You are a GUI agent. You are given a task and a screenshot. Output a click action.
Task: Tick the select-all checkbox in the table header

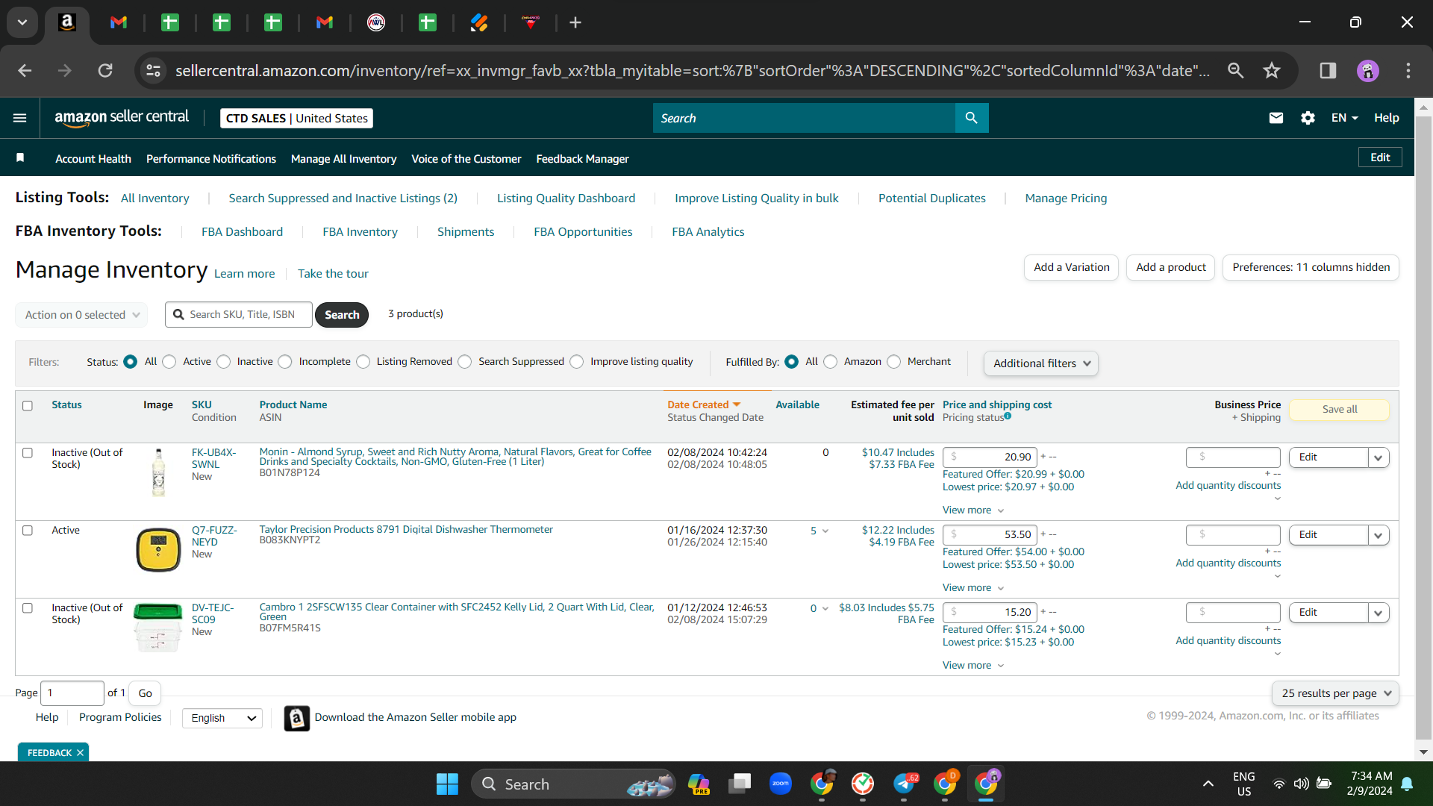(x=28, y=406)
